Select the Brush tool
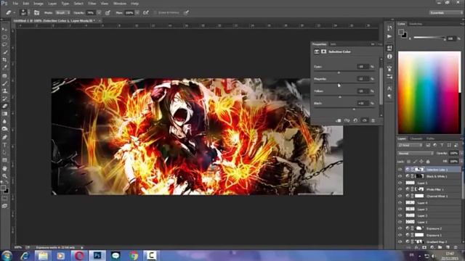This screenshot has width=465, height=261. click(4, 83)
